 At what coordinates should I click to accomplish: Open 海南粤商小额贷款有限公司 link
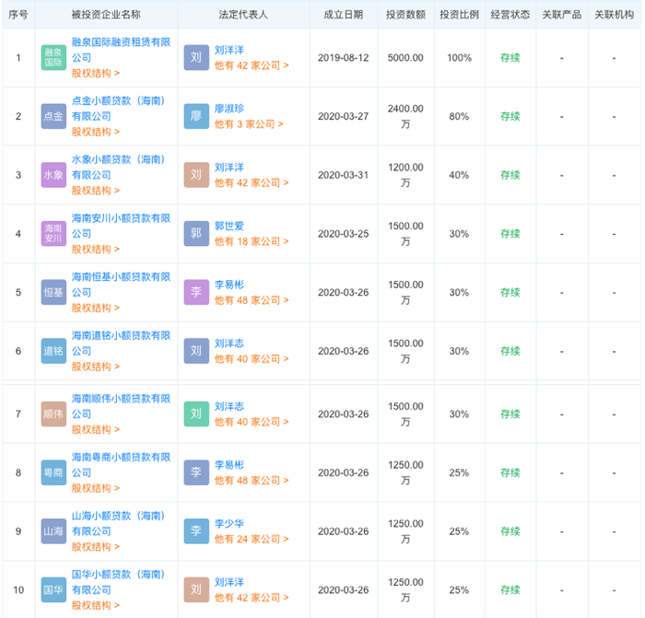click(x=121, y=465)
